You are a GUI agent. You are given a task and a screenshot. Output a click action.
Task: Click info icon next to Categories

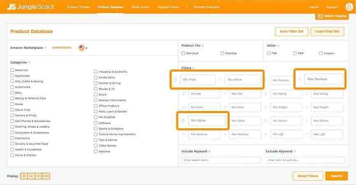tap(29, 62)
